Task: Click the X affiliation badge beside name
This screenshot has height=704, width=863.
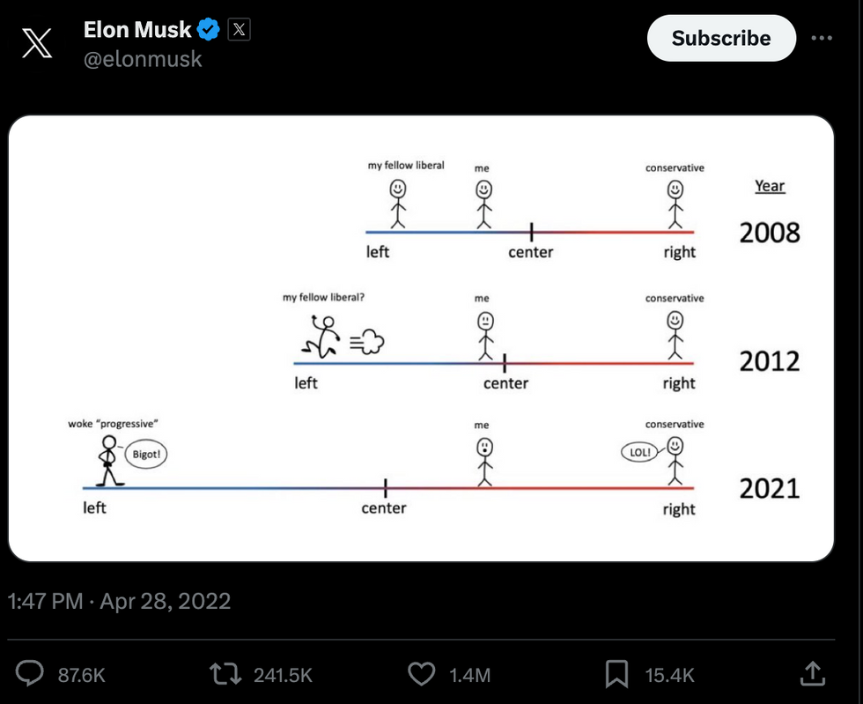Action: (x=239, y=29)
